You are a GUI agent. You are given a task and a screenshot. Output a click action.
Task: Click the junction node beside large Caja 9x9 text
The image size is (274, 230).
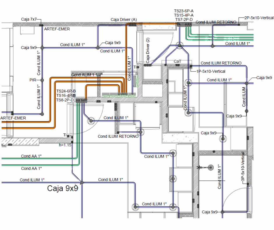82,182
